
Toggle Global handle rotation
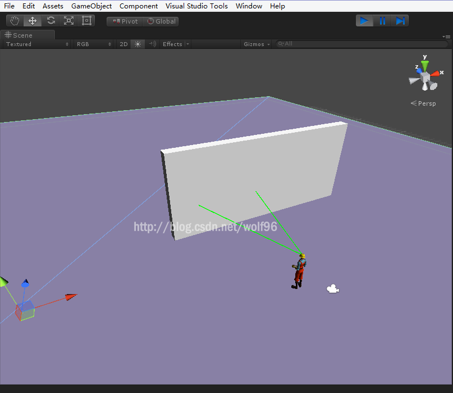point(161,21)
